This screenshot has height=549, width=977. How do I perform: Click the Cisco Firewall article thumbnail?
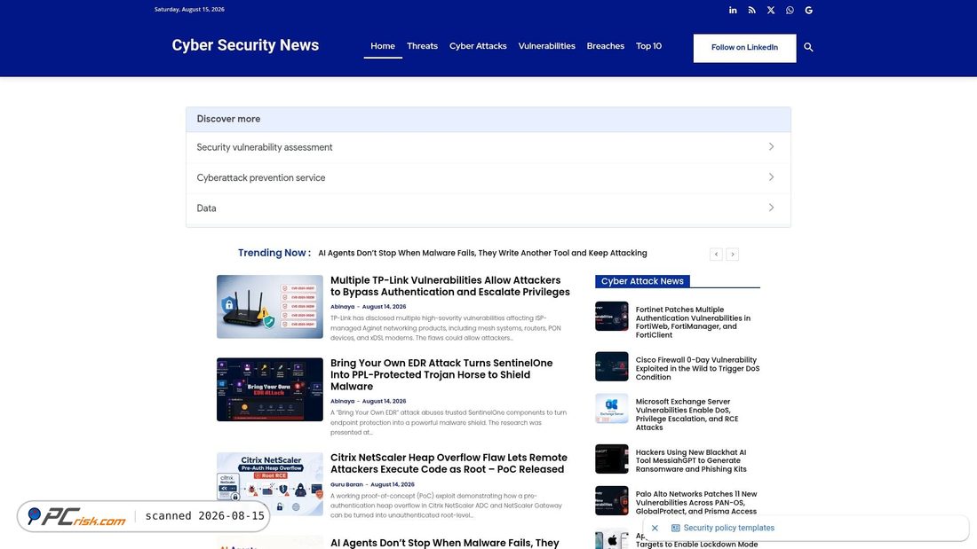[x=612, y=366]
